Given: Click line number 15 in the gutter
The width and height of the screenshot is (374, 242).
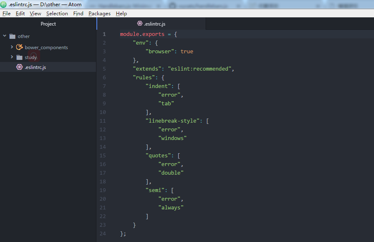Looking at the screenshot, I should pyautogui.click(x=103, y=156).
